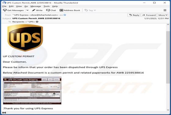The width and height of the screenshot is (171, 115).
Task: Click the online status icon in status bar
Action: [x=4, y=113]
